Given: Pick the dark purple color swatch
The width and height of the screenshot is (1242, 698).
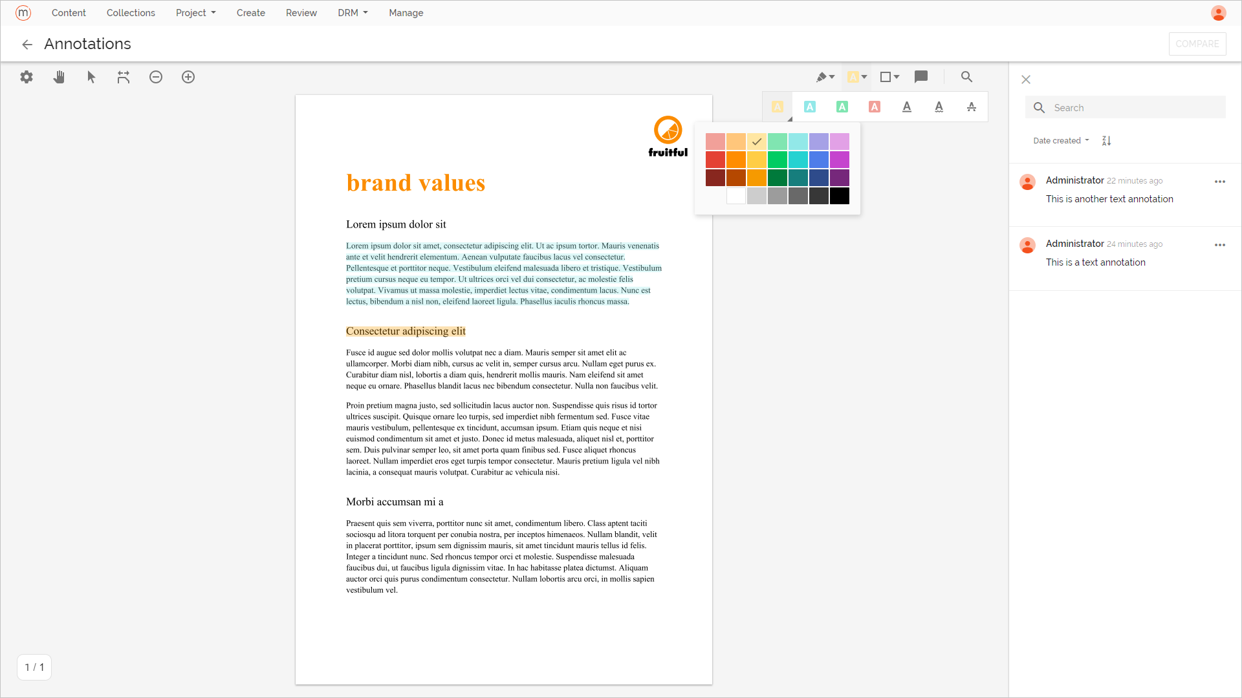Looking at the screenshot, I should (x=840, y=178).
